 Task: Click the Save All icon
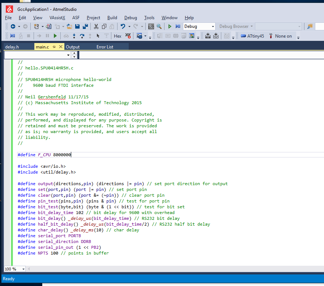tap(85, 26)
